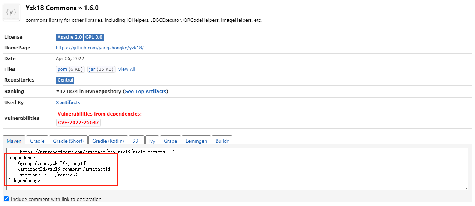The image size is (475, 206).
Task: Click the #121834 in MvnRepository ranking text
Action: click(x=88, y=92)
